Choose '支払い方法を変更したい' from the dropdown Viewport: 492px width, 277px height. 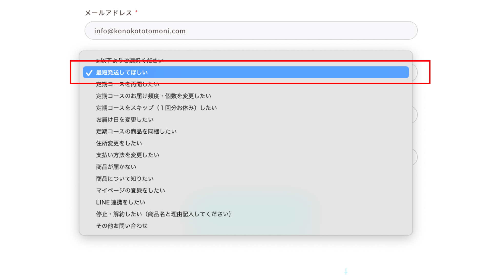(246, 155)
